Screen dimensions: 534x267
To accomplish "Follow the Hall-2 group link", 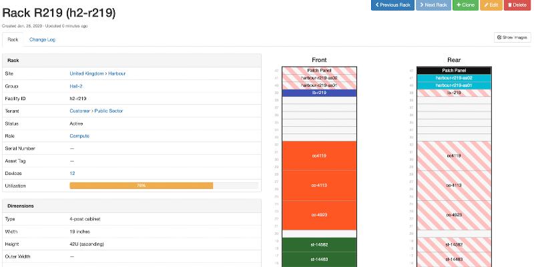I will [76, 85].
